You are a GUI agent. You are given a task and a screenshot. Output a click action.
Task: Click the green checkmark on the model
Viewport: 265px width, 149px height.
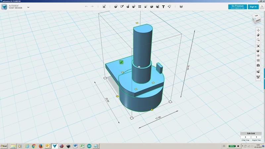pos(121,62)
